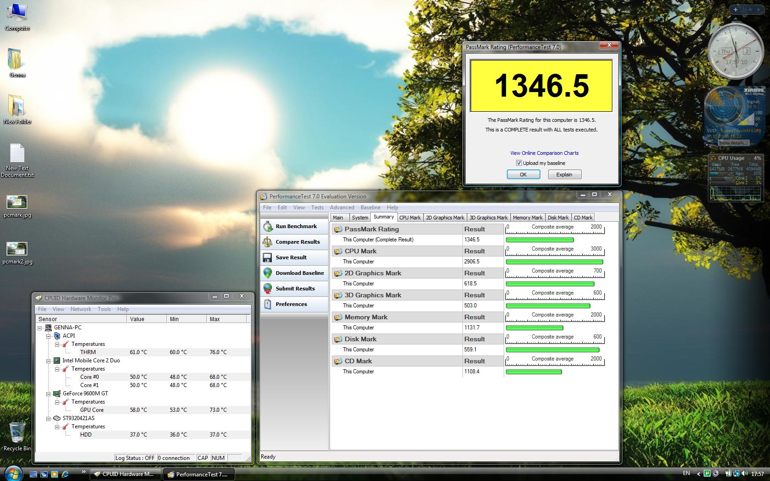Click the Sensor column header
770x481 pixels.
81,319
